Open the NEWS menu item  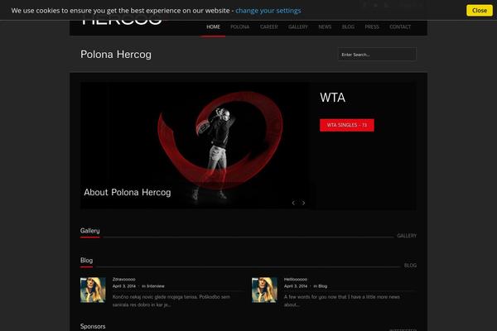[x=325, y=27]
